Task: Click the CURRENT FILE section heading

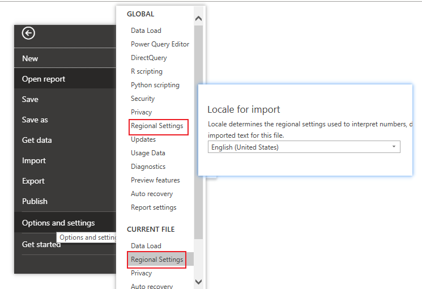Action: point(151,229)
